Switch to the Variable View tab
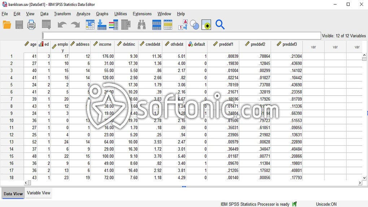This screenshot has height=207, width=368. tap(39, 193)
